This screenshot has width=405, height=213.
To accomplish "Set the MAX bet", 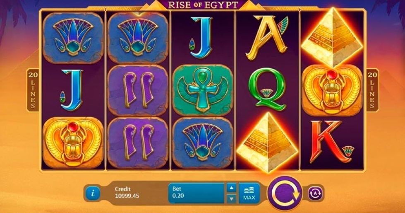I will pyautogui.click(x=249, y=193).
